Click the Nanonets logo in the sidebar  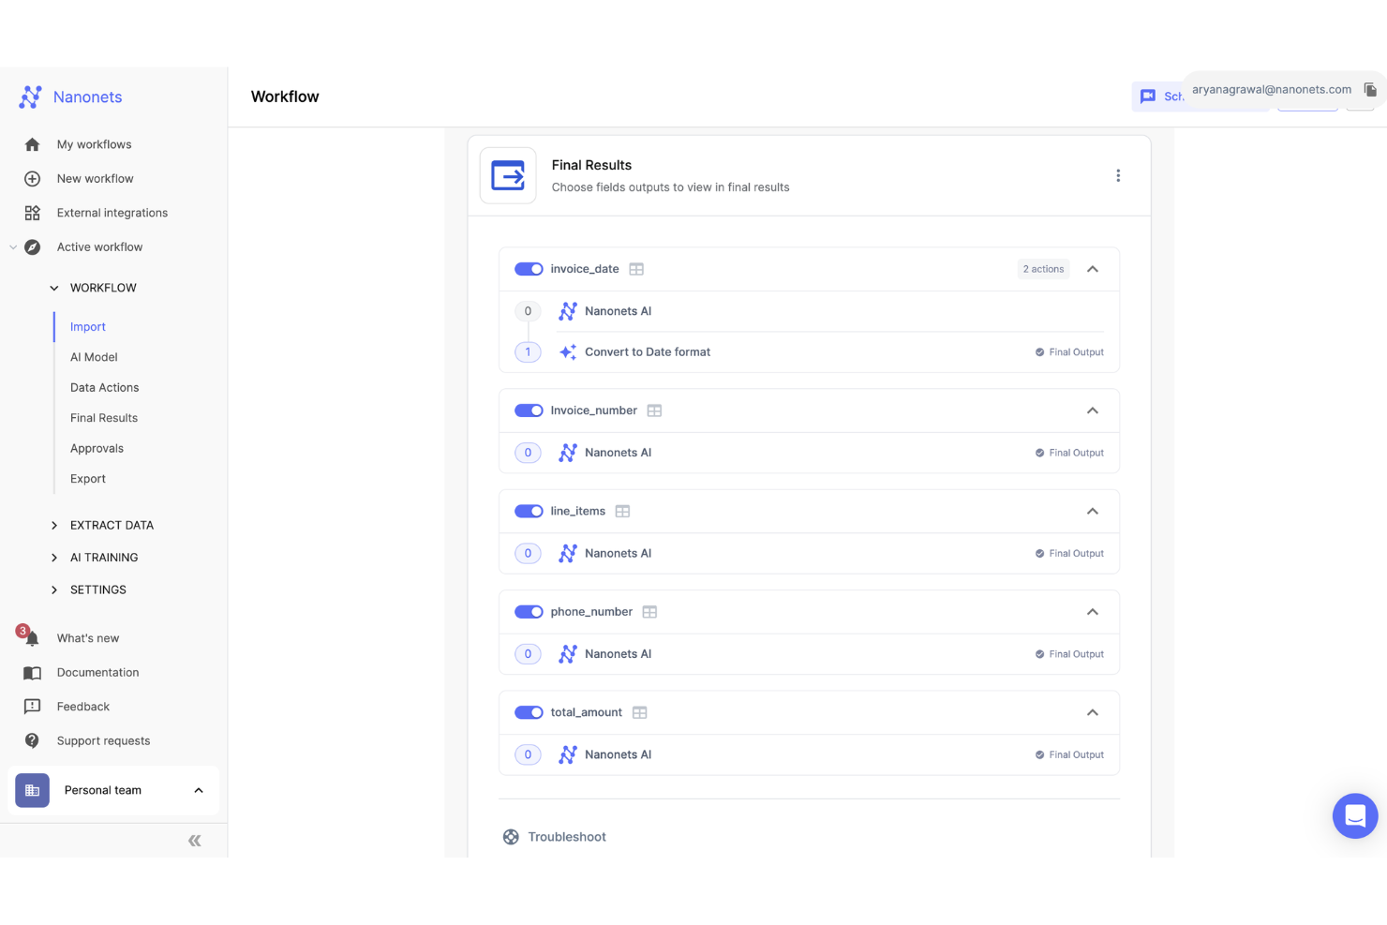(x=30, y=97)
